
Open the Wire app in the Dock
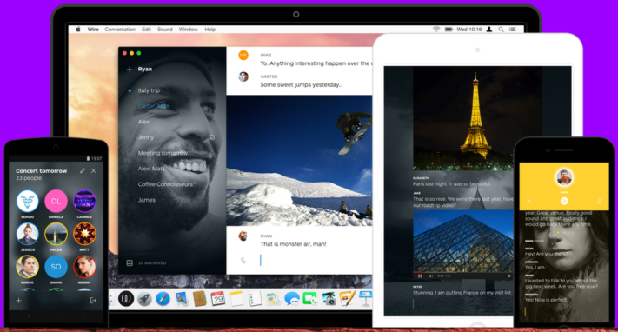126,299
